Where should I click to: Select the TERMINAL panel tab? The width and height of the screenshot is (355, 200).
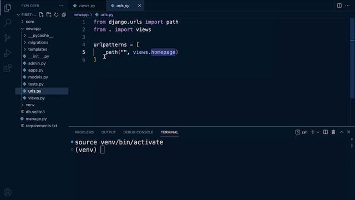pyautogui.click(x=169, y=132)
